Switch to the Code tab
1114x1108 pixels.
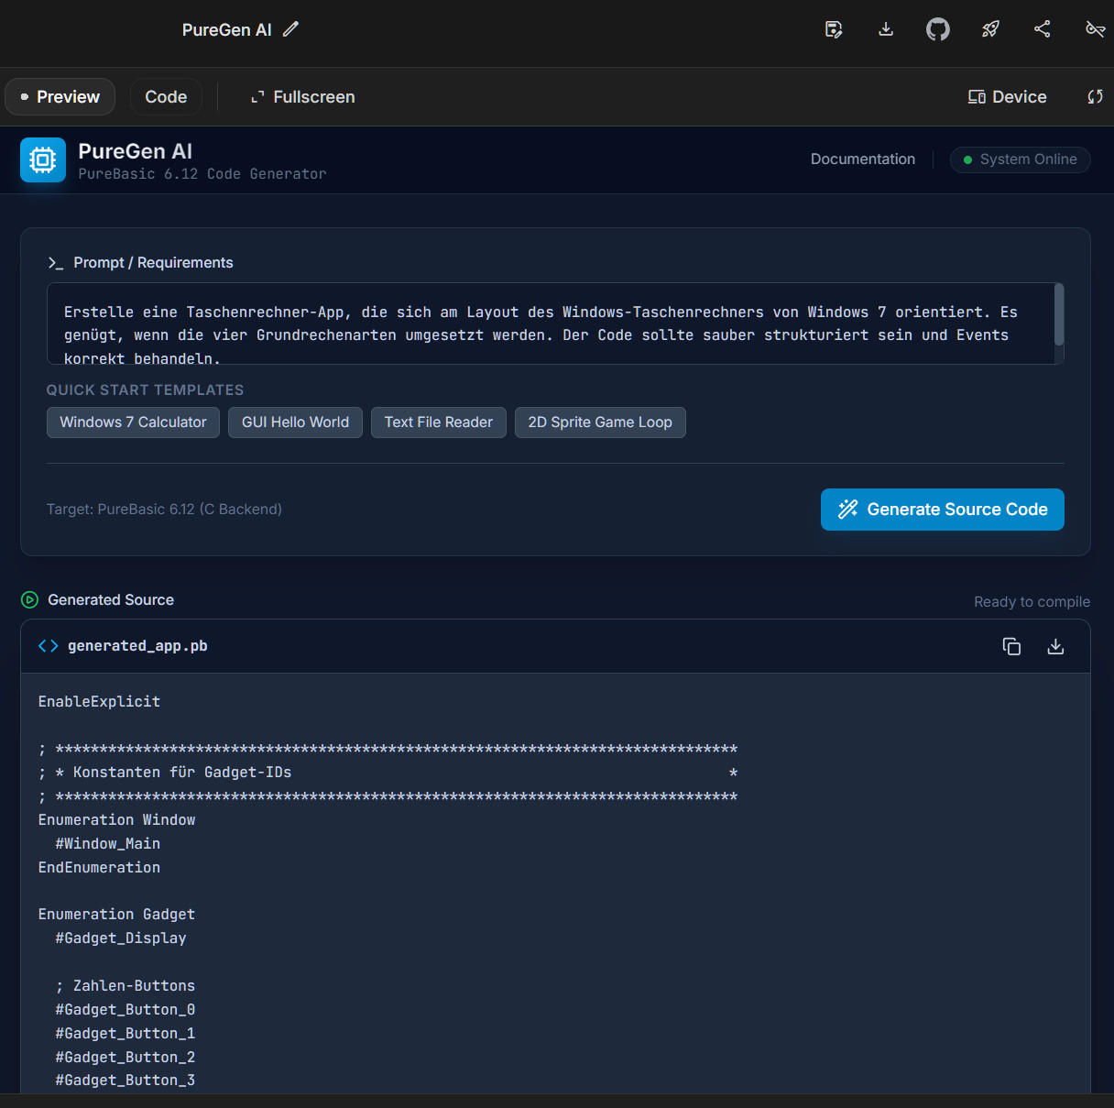click(166, 97)
